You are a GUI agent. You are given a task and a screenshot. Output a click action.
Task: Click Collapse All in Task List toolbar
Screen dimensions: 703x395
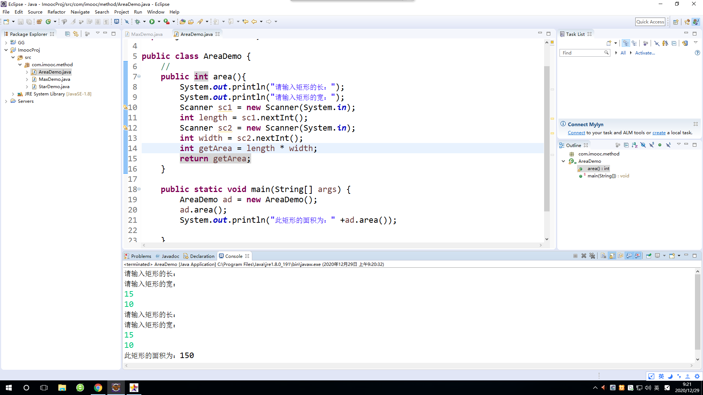pos(674,43)
